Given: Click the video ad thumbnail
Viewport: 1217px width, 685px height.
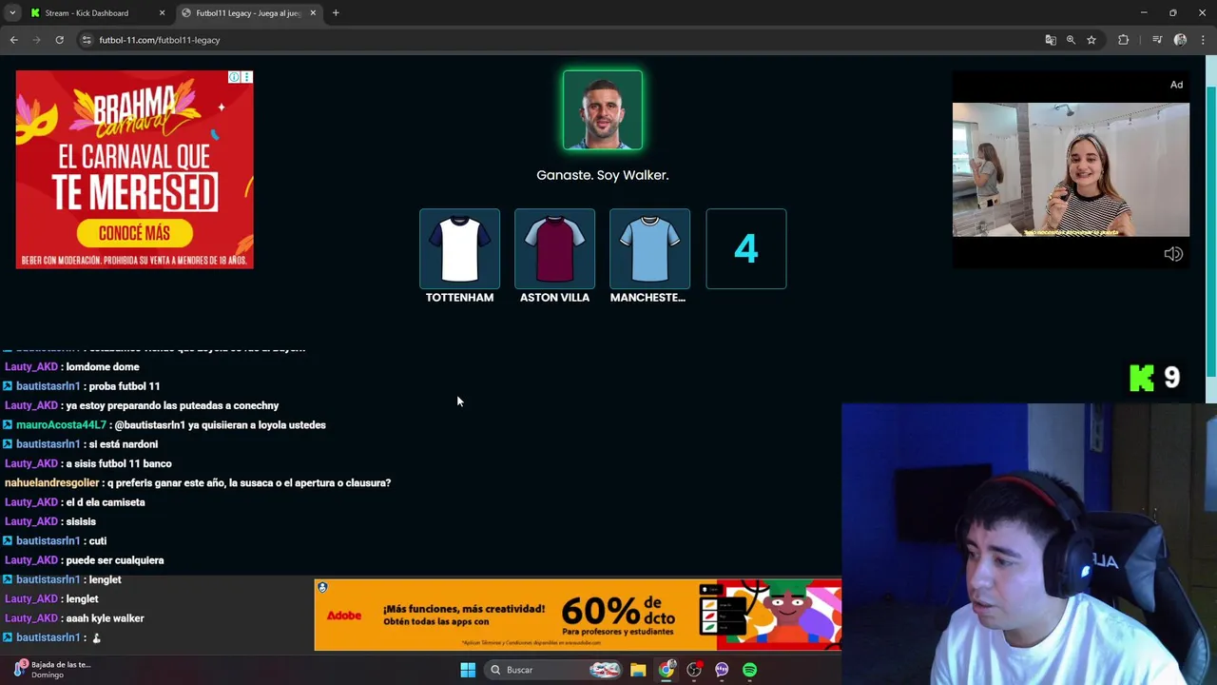Looking at the screenshot, I should [1071, 169].
